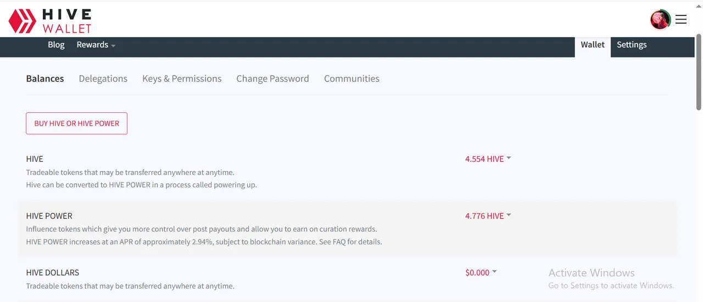Go to the Blog page

56,45
